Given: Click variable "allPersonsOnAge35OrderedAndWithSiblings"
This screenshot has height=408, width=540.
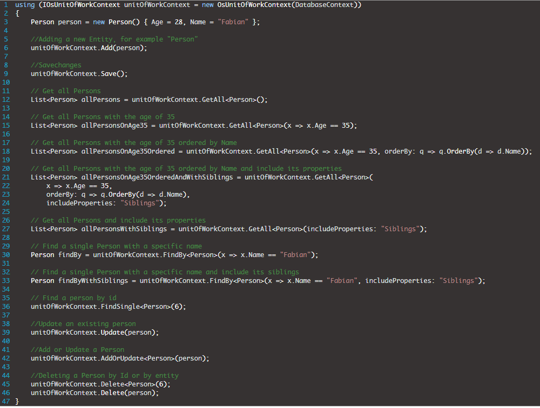Looking at the screenshot, I should coord(157,177).
